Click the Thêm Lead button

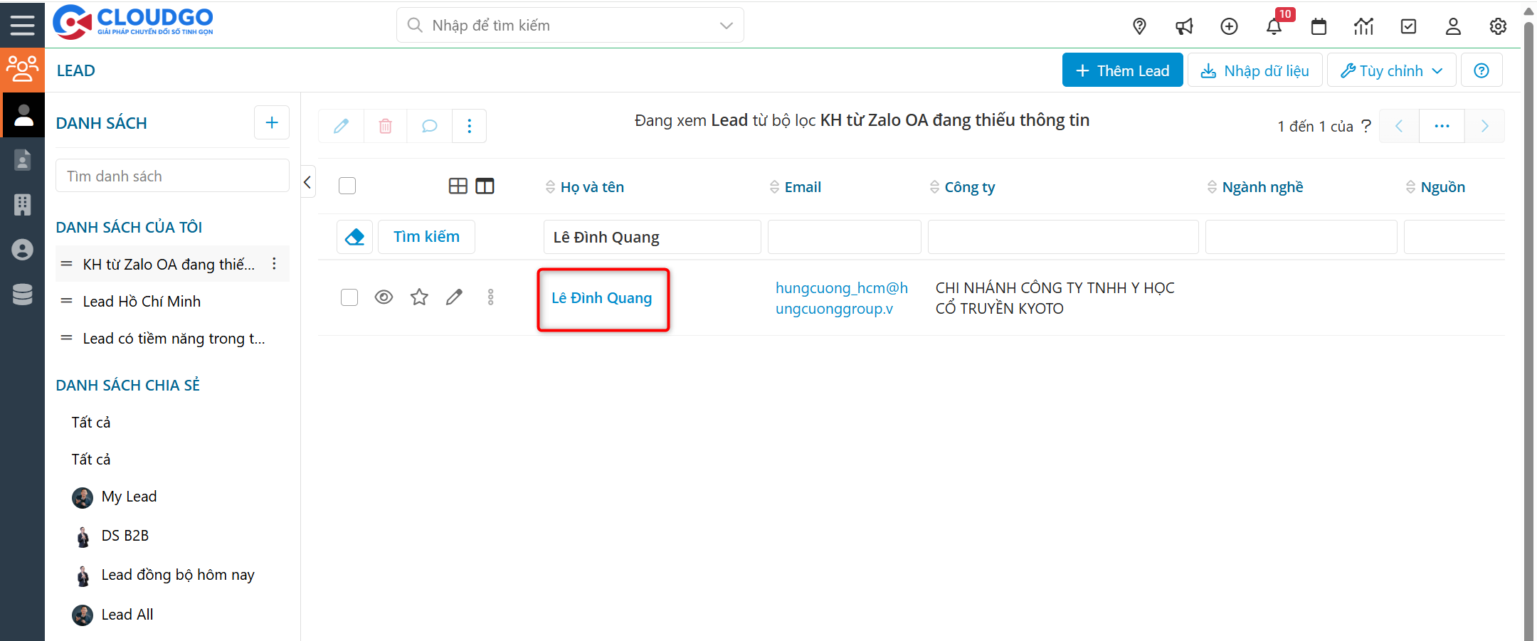tap(1122, 70)
